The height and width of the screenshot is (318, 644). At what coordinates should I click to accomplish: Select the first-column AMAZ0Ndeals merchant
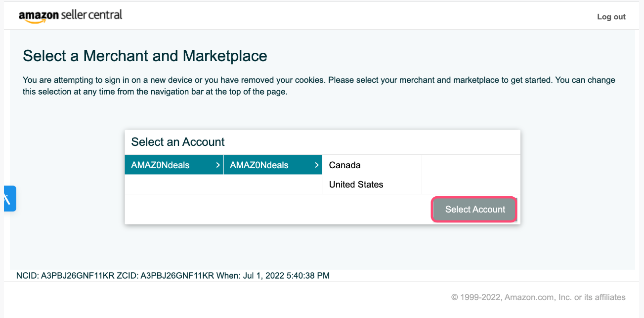point(160,165)
